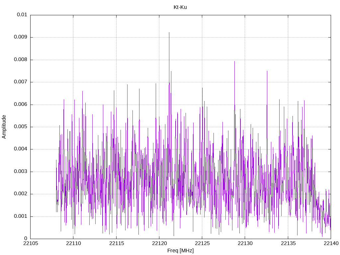Click the 0.008 y-axis tick label
Image resolution: width=340 pixels, height=255 pixels.
point(21,60)
